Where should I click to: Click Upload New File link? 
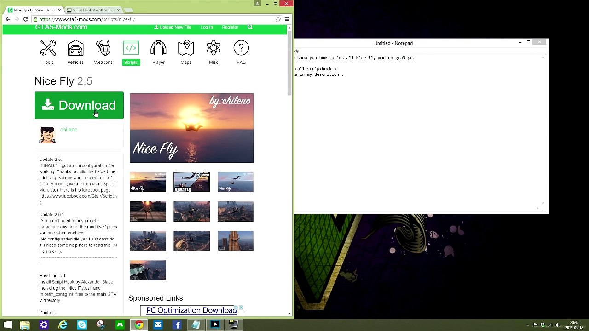173,27
